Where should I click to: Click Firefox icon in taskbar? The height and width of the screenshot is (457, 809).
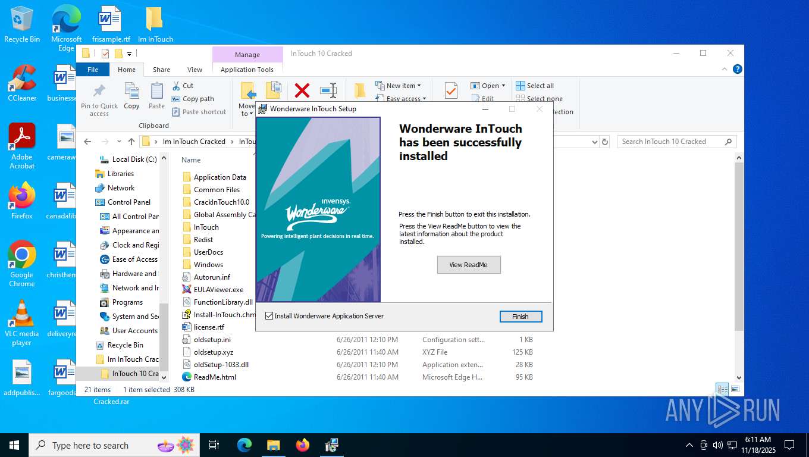pyautogui.click(x=303, y=445)
